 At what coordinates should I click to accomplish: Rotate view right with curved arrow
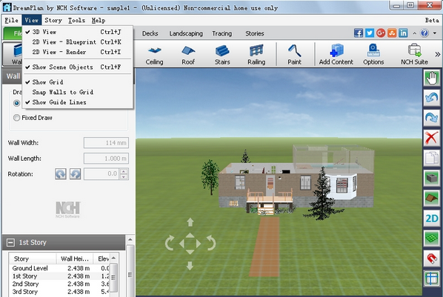coord(211,243)
